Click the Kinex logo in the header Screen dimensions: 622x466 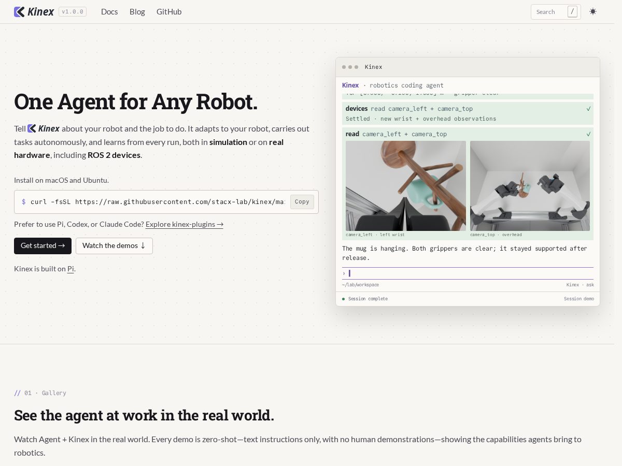point(34,11)
